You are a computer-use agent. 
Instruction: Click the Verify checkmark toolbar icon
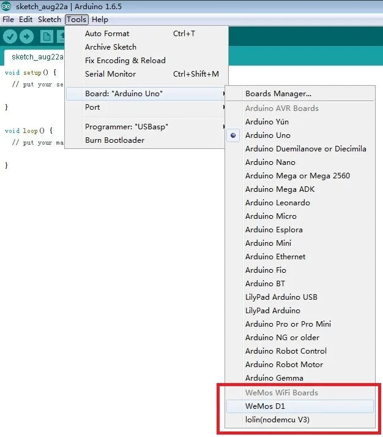click(10, 37)
